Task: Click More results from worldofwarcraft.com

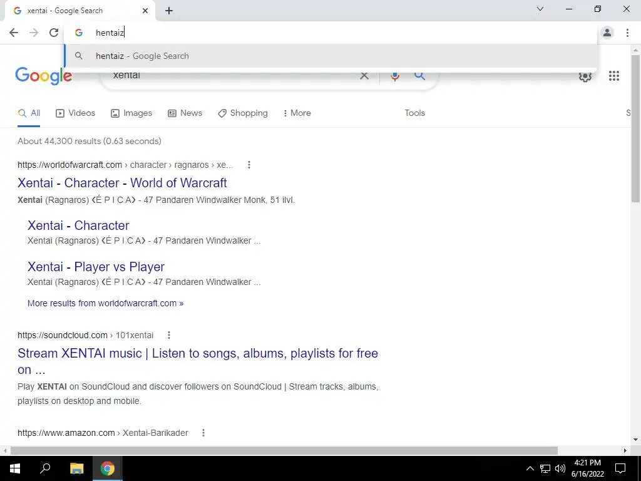Action: tap(105, 303)
